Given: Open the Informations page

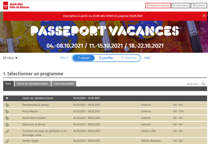Looking at the screenshot, I should [x=181, y=6].
